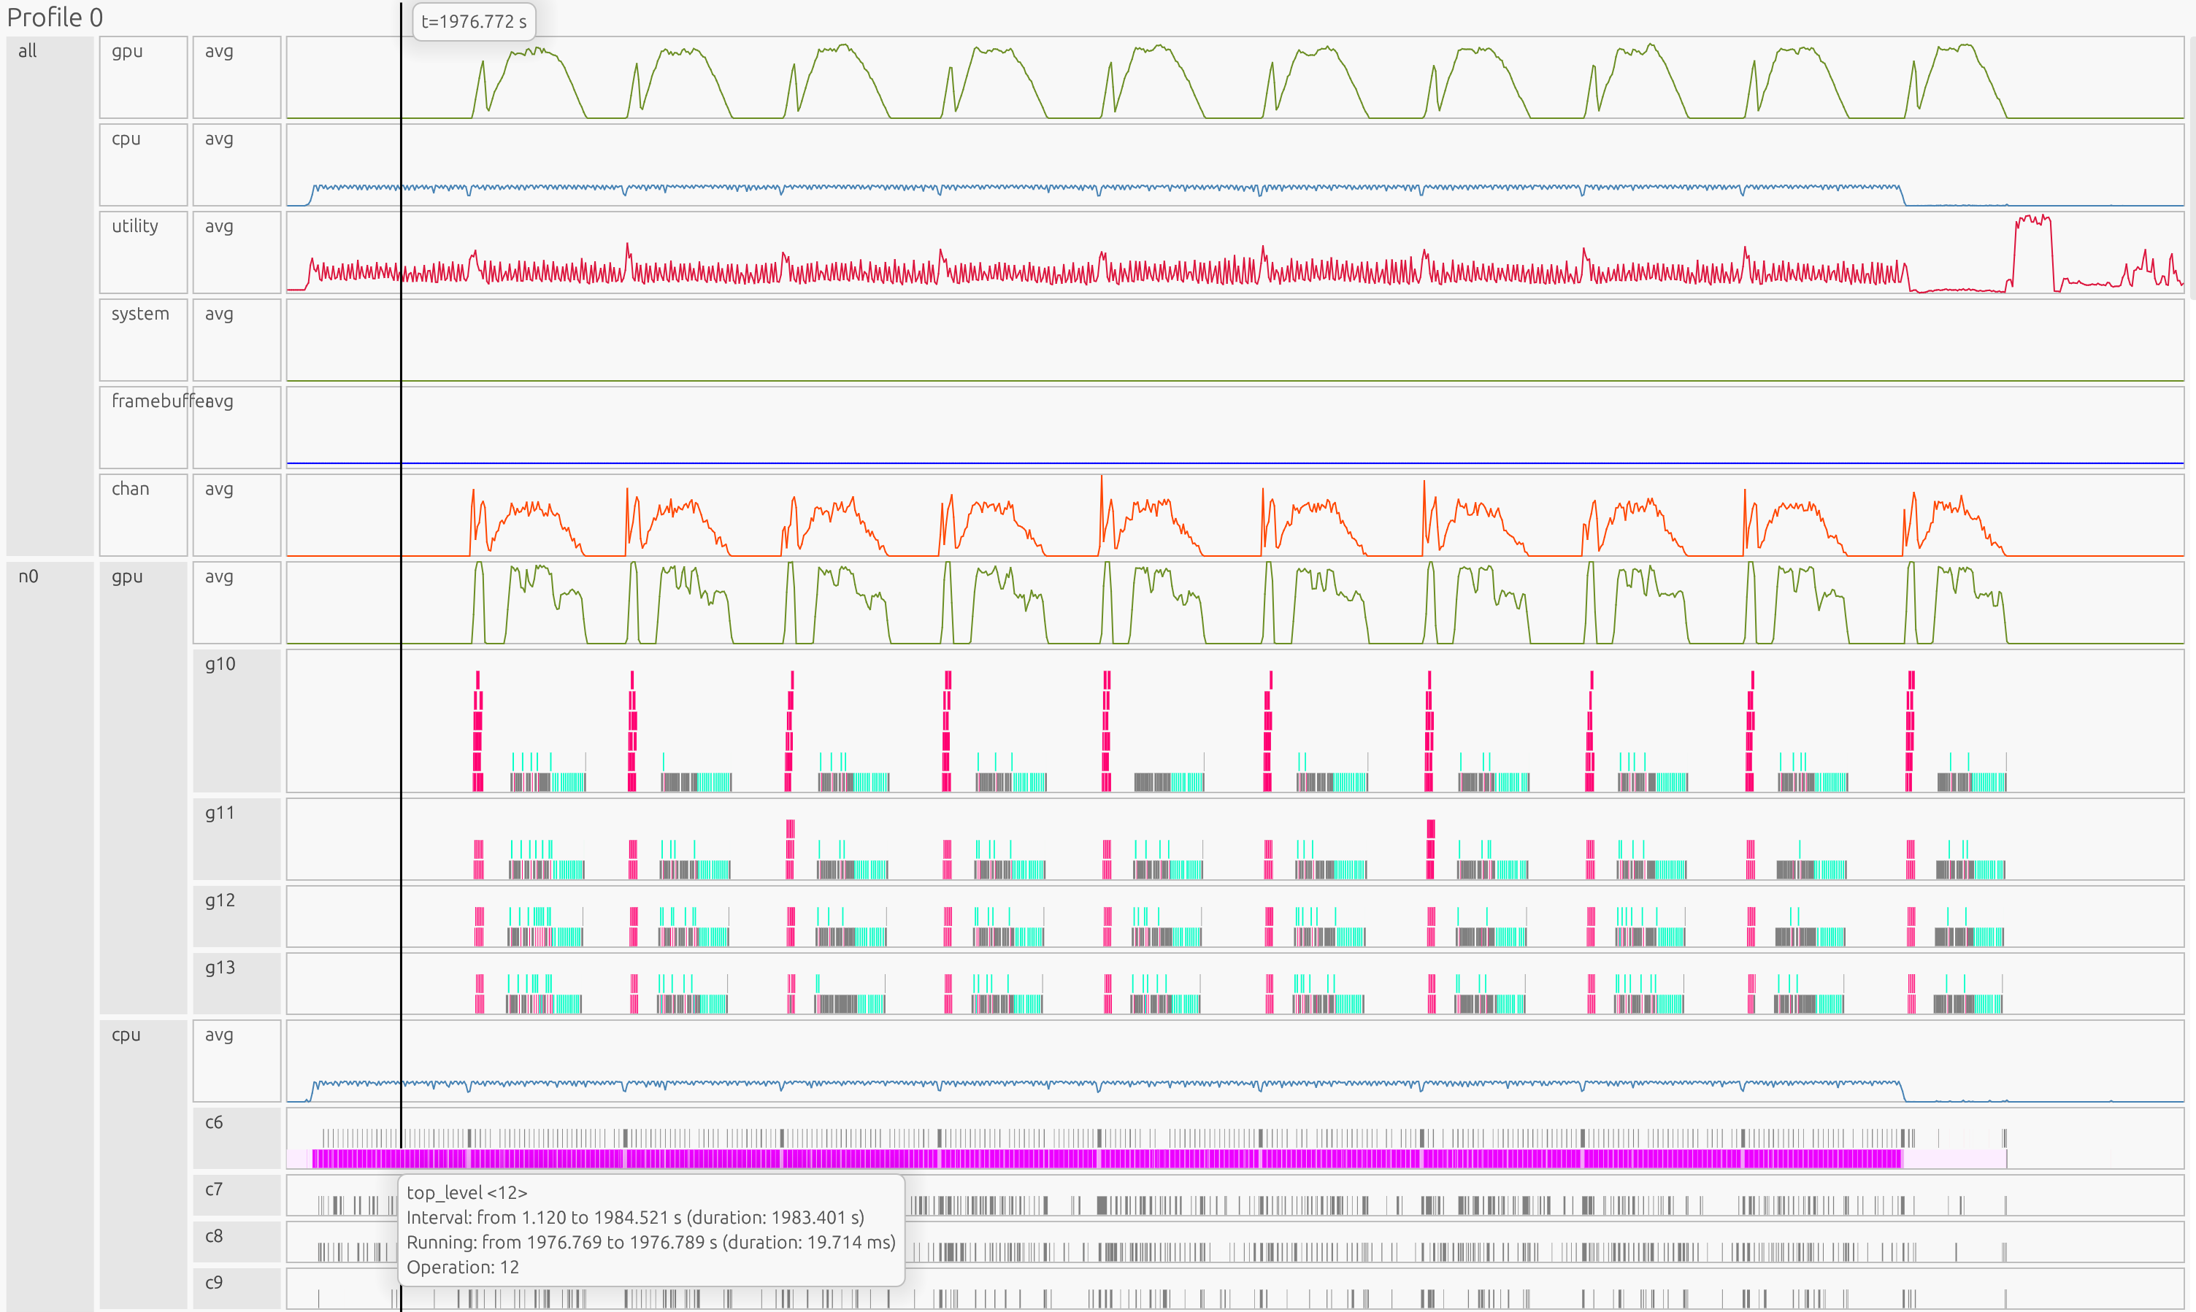Screen dimensions: 2196x1312
Task: Collapse the all node group
Action: [x=26, y=51]
